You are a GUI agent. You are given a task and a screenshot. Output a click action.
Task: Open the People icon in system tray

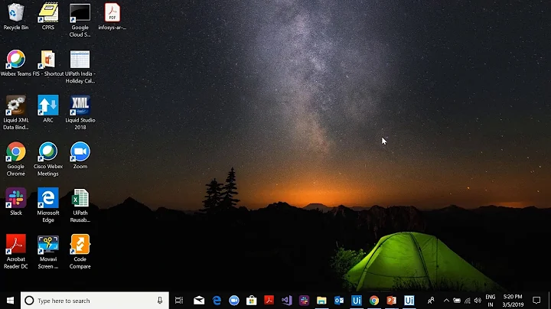431,301
